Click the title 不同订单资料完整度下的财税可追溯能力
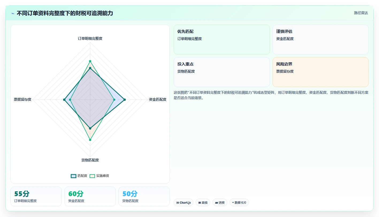The height and width of the screenshot is (217, 379). click(65, 13)
